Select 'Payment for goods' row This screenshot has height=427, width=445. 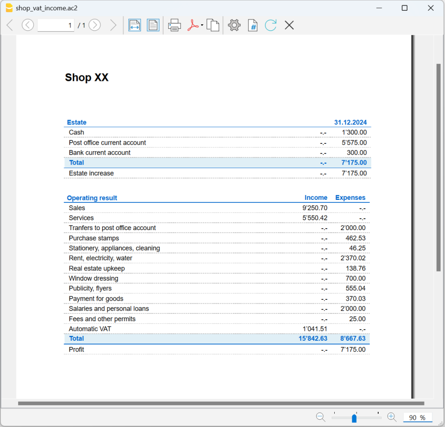[96, 299]
